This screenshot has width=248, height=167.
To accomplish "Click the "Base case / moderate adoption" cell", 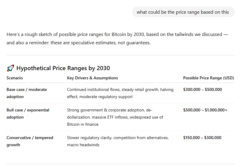I will point(27,93).
